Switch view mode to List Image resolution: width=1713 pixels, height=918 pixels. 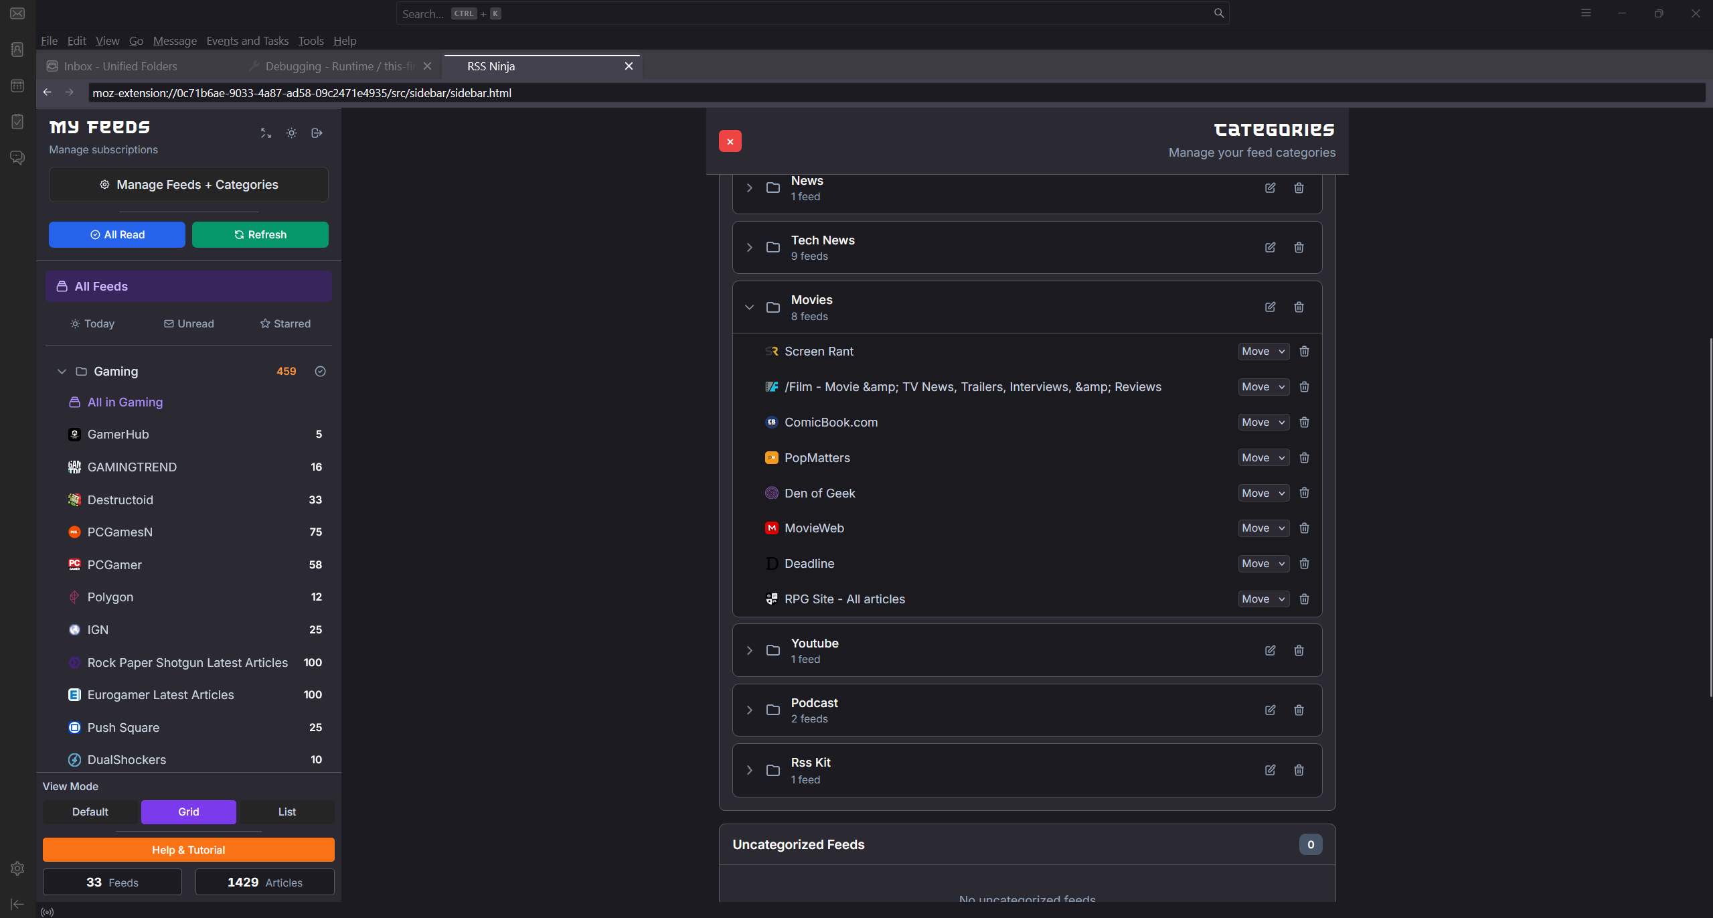click(x=287, y=812)
